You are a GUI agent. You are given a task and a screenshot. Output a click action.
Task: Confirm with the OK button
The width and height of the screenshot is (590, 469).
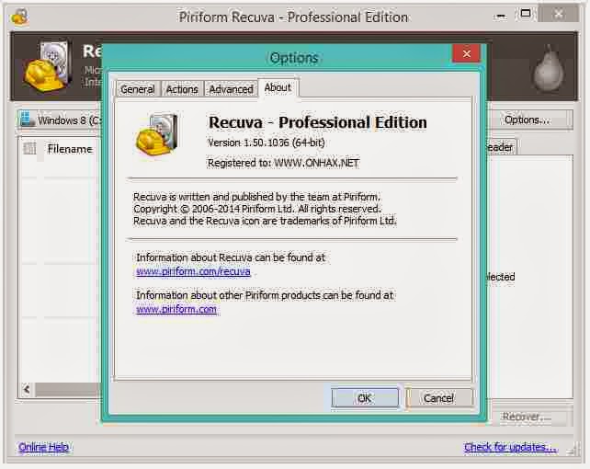click(365, 398)
